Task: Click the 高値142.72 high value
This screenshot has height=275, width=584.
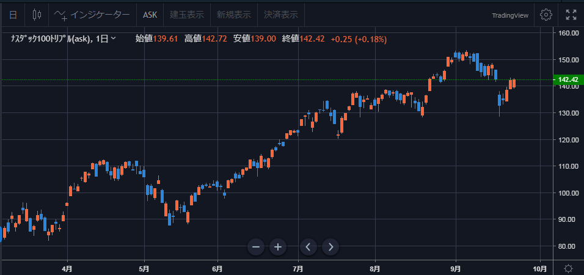Action: point(206,38)
